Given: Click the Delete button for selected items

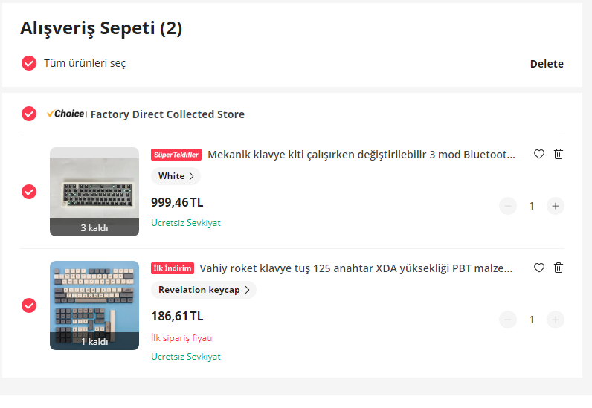Looking at the screenshot, I should (547, 64).
